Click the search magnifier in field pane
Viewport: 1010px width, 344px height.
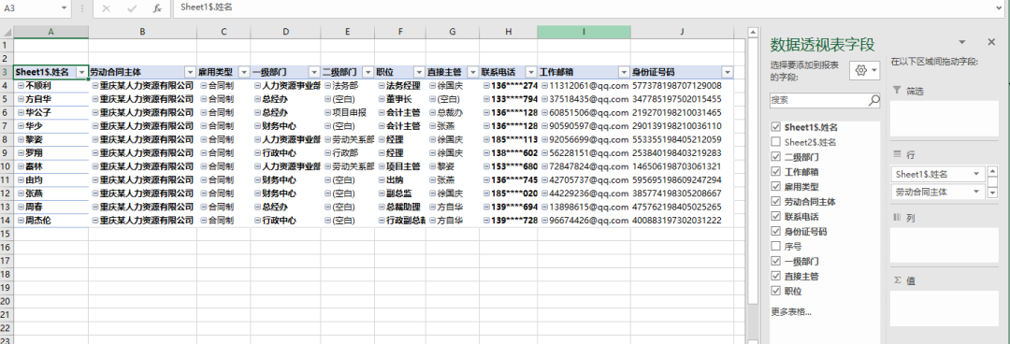[x=873, y=101]
